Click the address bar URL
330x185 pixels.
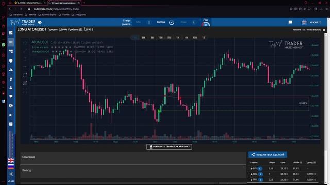point(56,9)
